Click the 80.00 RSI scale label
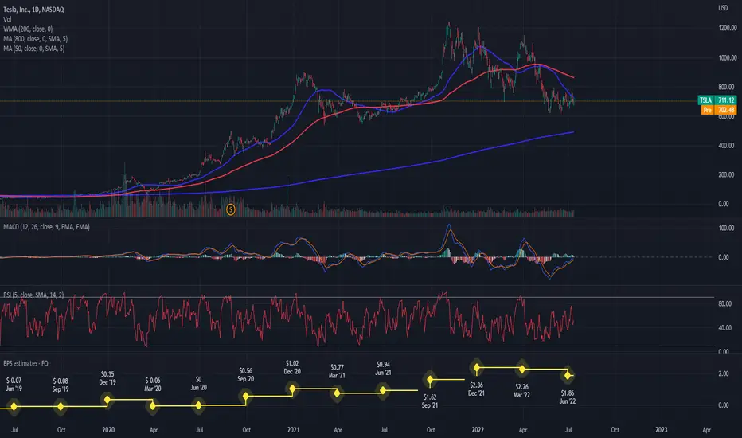This screenshot has width=742, height=438. coord(724,304)
